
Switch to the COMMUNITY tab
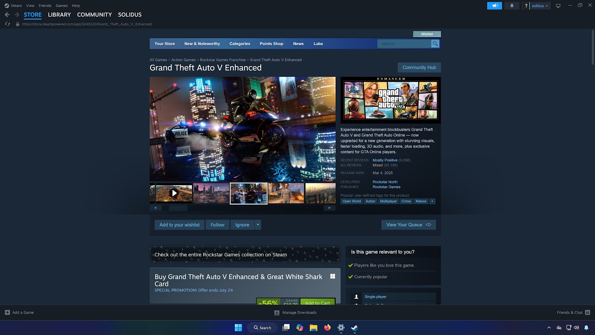point(94,14)
